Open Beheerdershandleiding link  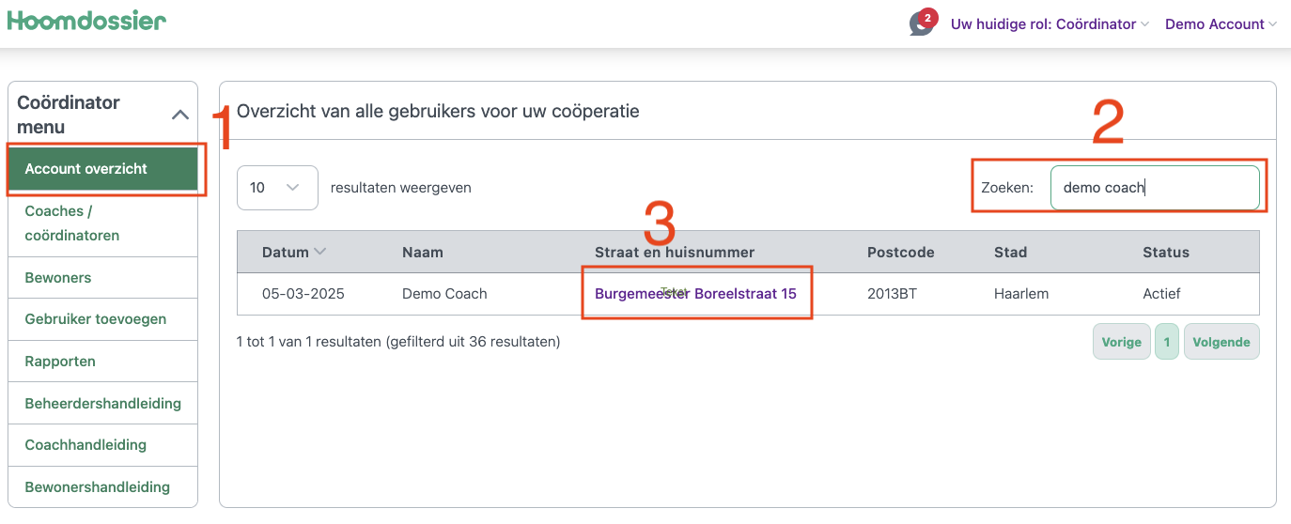point(103,404)
